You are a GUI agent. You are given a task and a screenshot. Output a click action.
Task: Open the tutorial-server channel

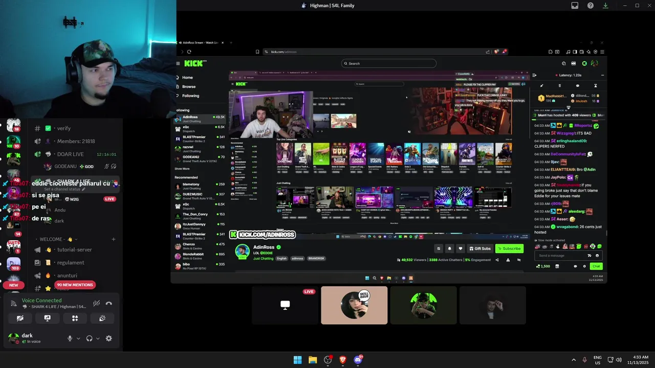click(x=74, y=250)
